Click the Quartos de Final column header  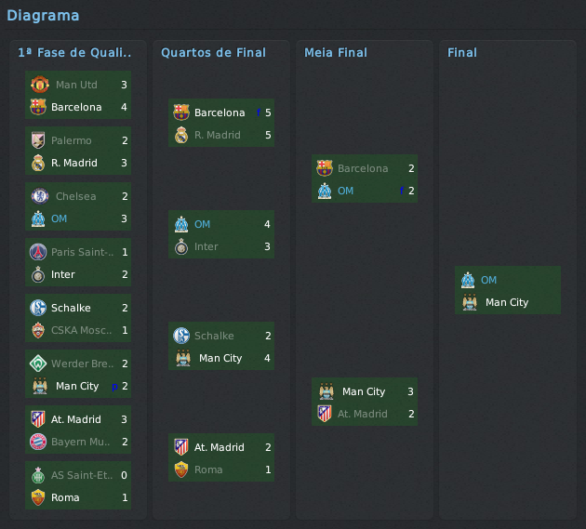coord(213,53)
